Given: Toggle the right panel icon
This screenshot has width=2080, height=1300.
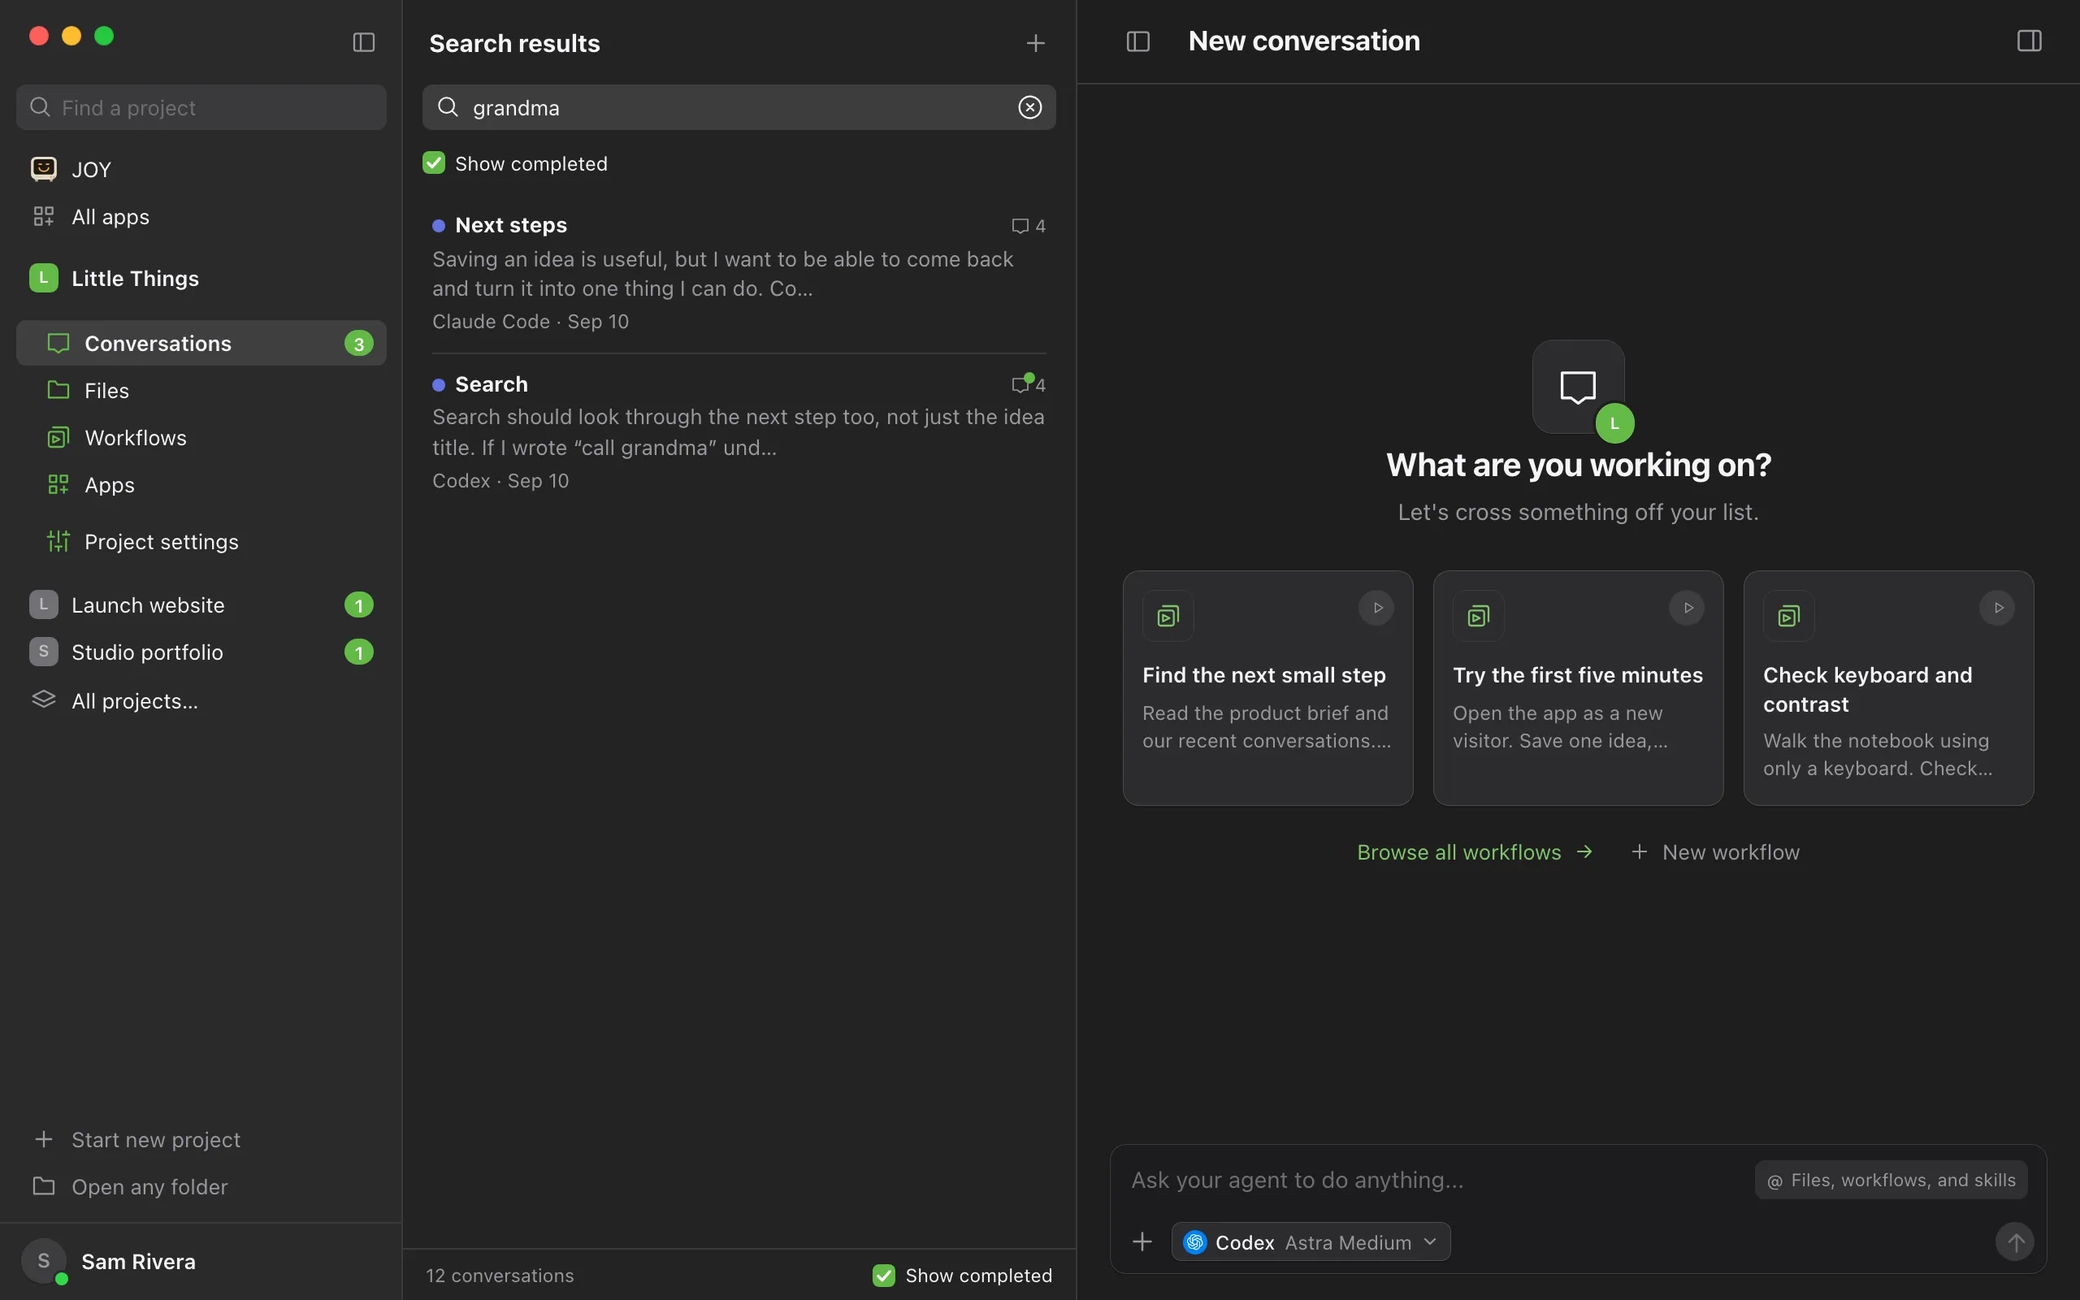Looking at the screenshot, I should [2030, 41].
